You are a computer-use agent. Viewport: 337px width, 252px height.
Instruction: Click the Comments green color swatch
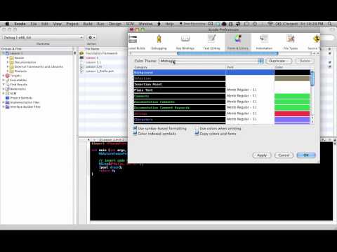tap(292, 96)
